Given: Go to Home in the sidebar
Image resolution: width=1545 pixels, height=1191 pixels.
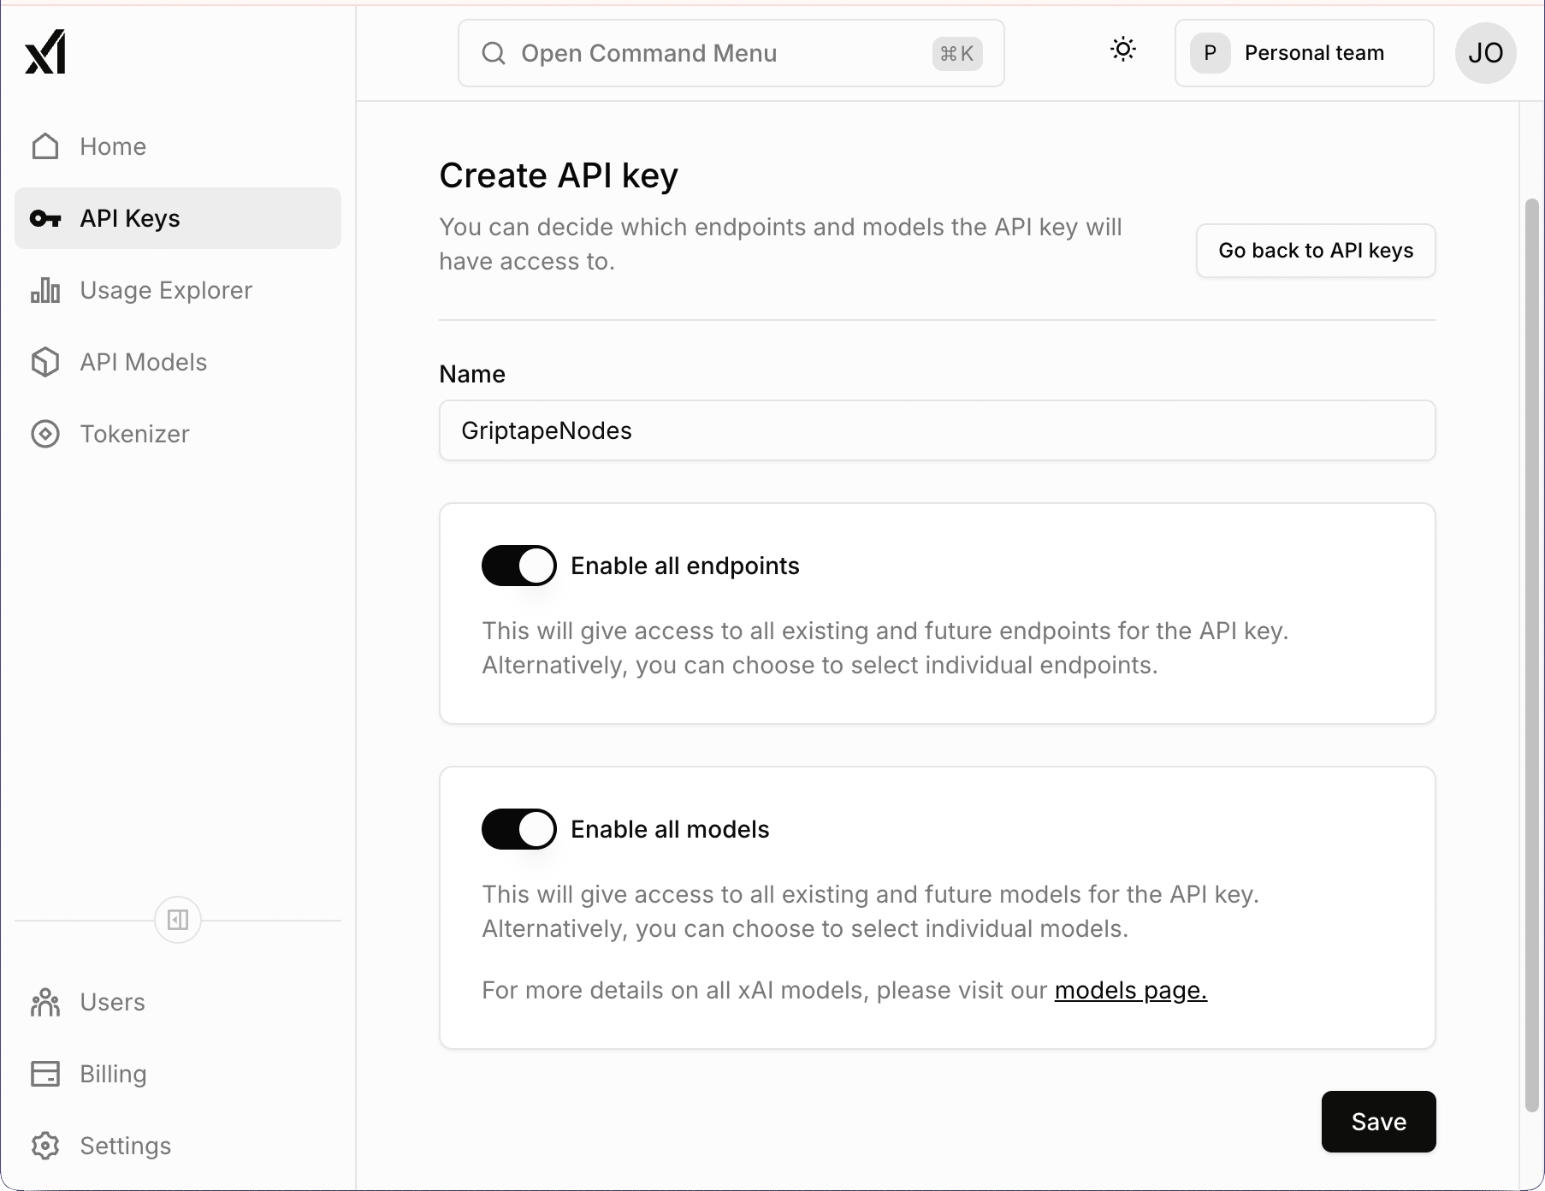Looking at the screenshot, I should pos(178,146).
